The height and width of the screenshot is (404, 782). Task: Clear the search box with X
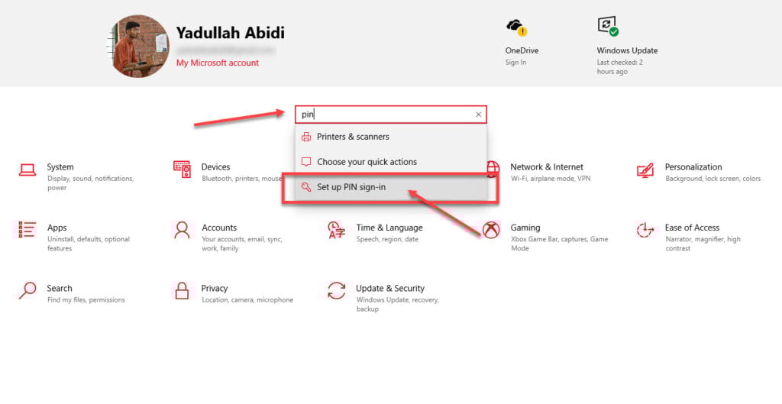(x=478, y=115)
